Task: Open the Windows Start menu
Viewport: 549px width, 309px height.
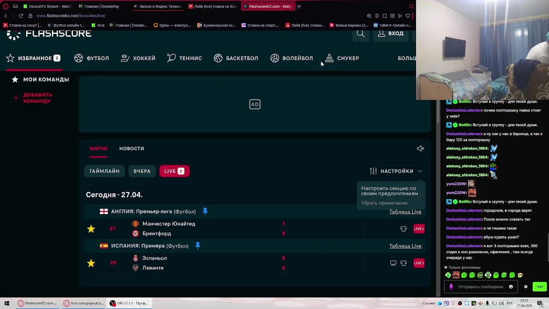Action: point(7,303)
